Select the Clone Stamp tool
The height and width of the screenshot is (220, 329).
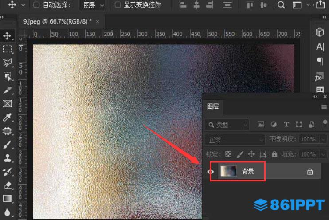click(x=8, y=158)
